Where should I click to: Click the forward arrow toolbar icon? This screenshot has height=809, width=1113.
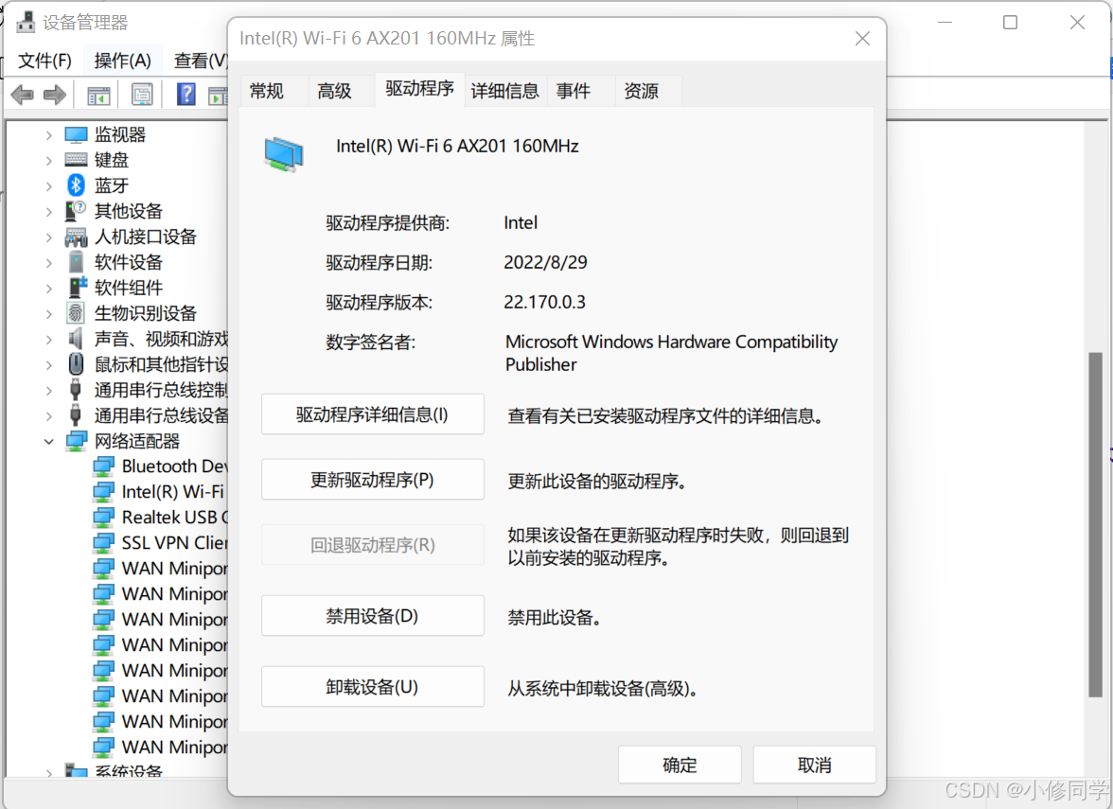[55, 95]
